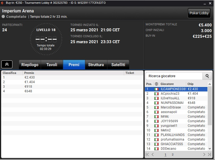Return to the Poker Lobby
215x160 pixels.
pyautogui.click(x=199, y=13)
